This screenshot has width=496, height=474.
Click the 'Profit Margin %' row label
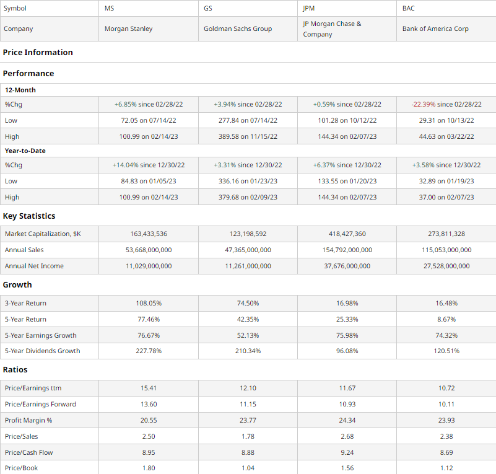tap(28, 421)
